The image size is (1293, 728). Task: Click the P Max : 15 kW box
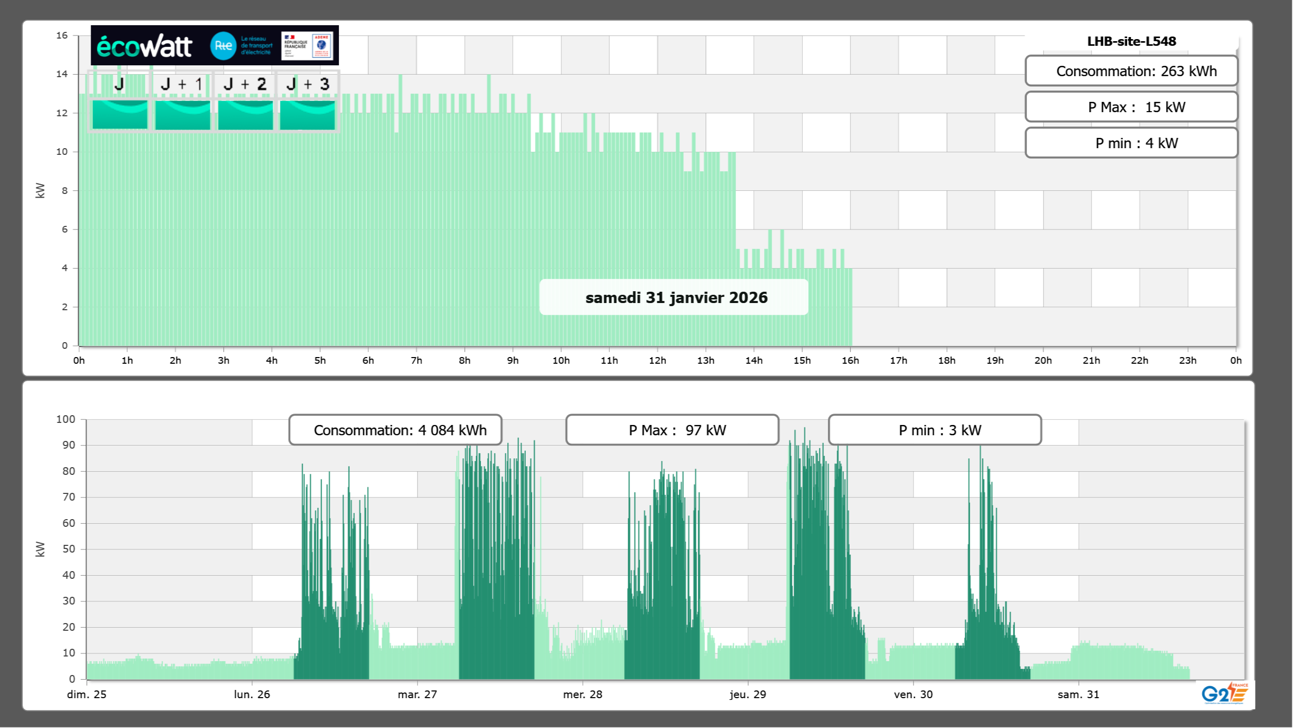tap(1131, 107)
